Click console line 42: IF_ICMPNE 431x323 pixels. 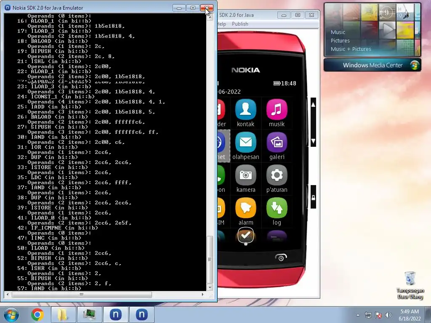[x=57, y=228]
